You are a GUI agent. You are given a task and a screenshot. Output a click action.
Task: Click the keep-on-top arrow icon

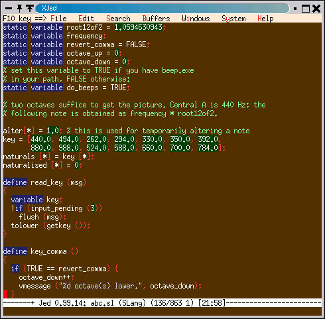(x=30, y=9)
